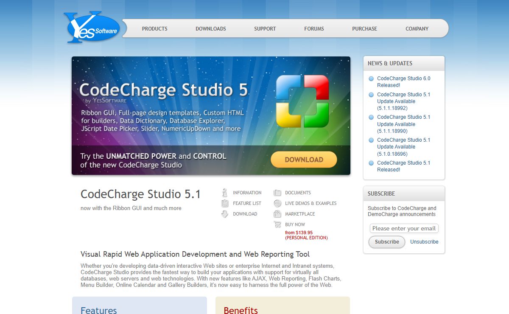Click bullet beside 5.1.0.18696 update news
This screenshot has width=509, height=314.
pyautogui.click(x=371, y=140)
